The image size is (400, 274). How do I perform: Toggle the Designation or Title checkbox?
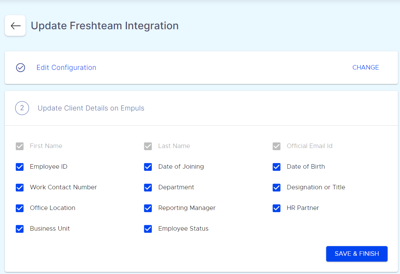277,187
